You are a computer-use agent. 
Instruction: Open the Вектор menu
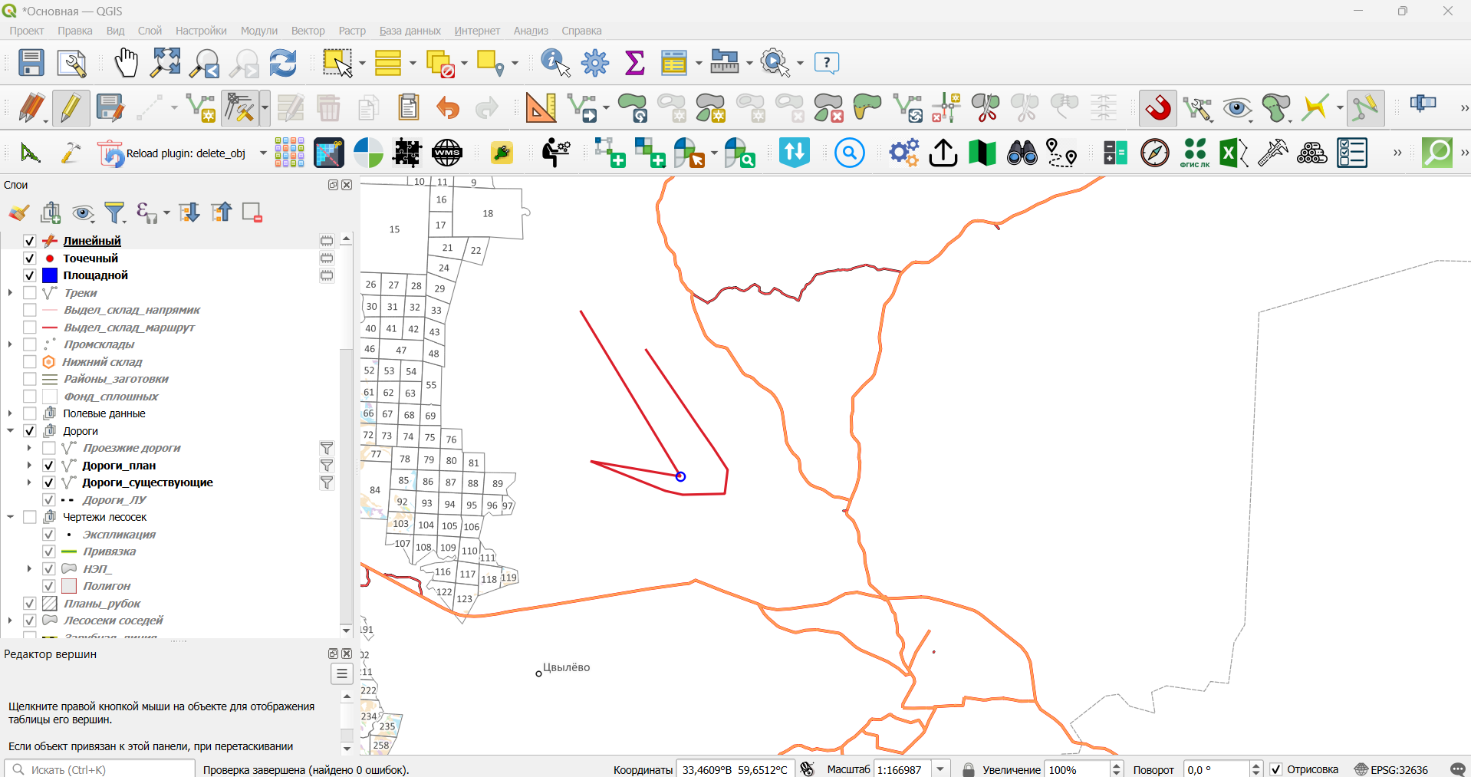pos(308,31)
